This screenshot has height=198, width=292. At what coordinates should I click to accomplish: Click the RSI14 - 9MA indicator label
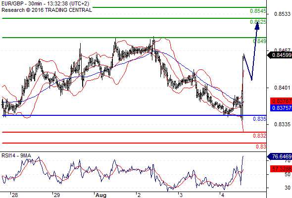click(16, 155)
